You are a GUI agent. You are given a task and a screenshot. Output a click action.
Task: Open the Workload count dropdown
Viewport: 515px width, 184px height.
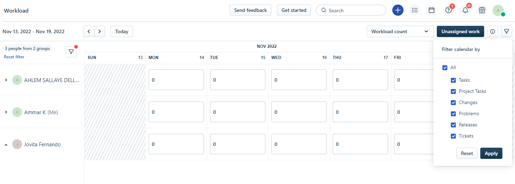[x=400, y=31]
